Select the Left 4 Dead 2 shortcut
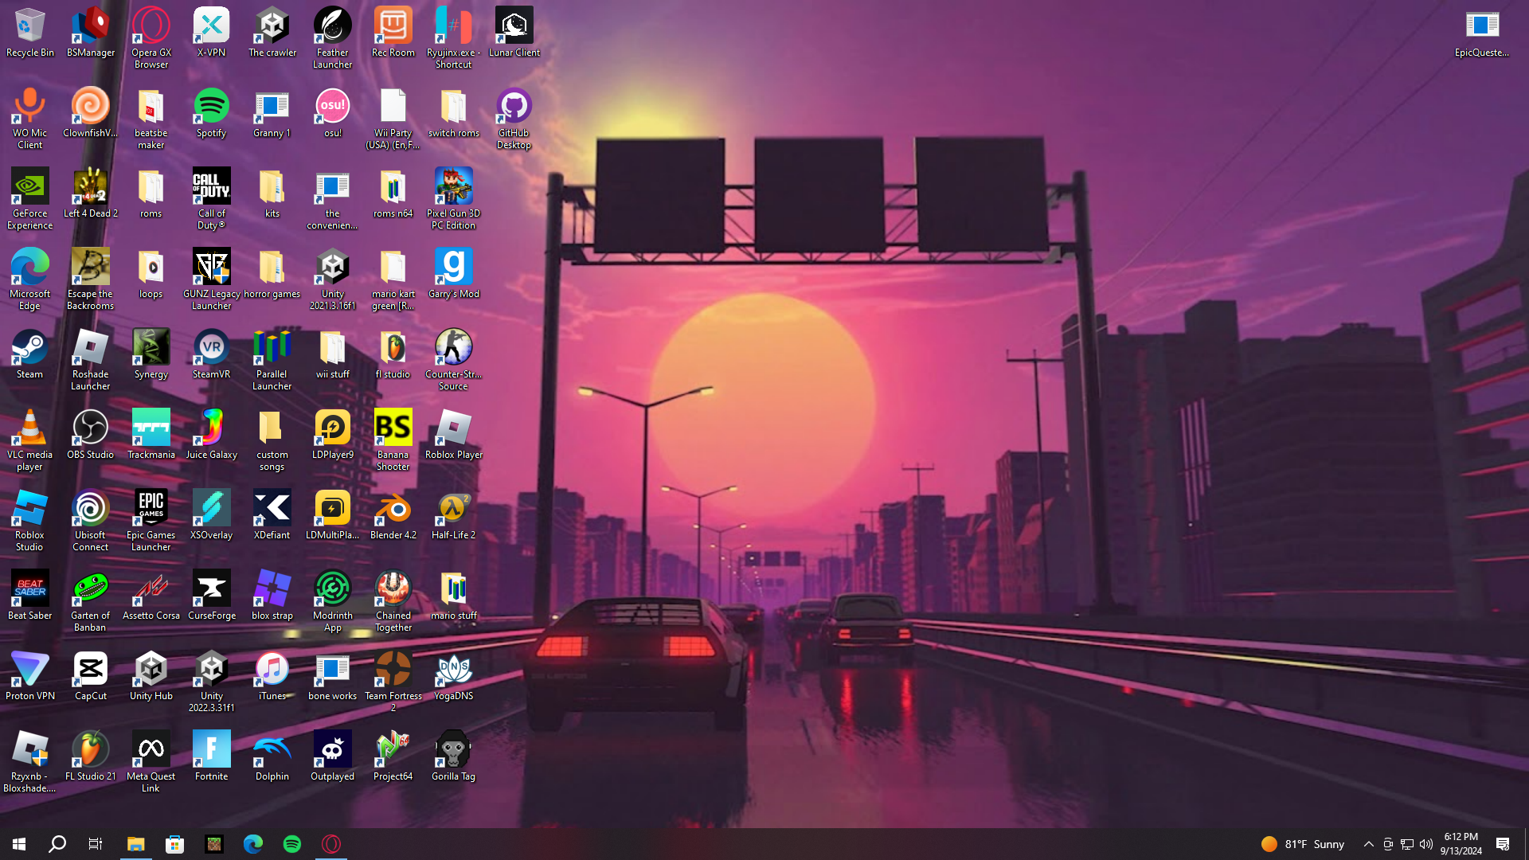 [91, 193]
